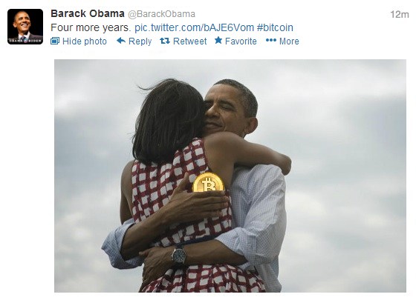The height and width of the screenshot is (300, 416).
Task: Click the three-dot More icon
Action: pos(271,40)
